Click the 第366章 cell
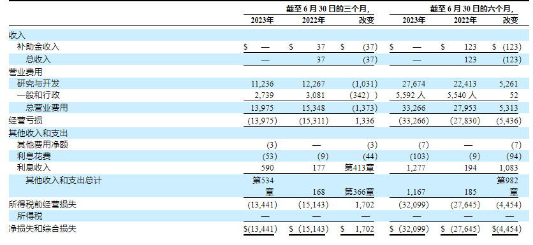 tap(359, 192)
